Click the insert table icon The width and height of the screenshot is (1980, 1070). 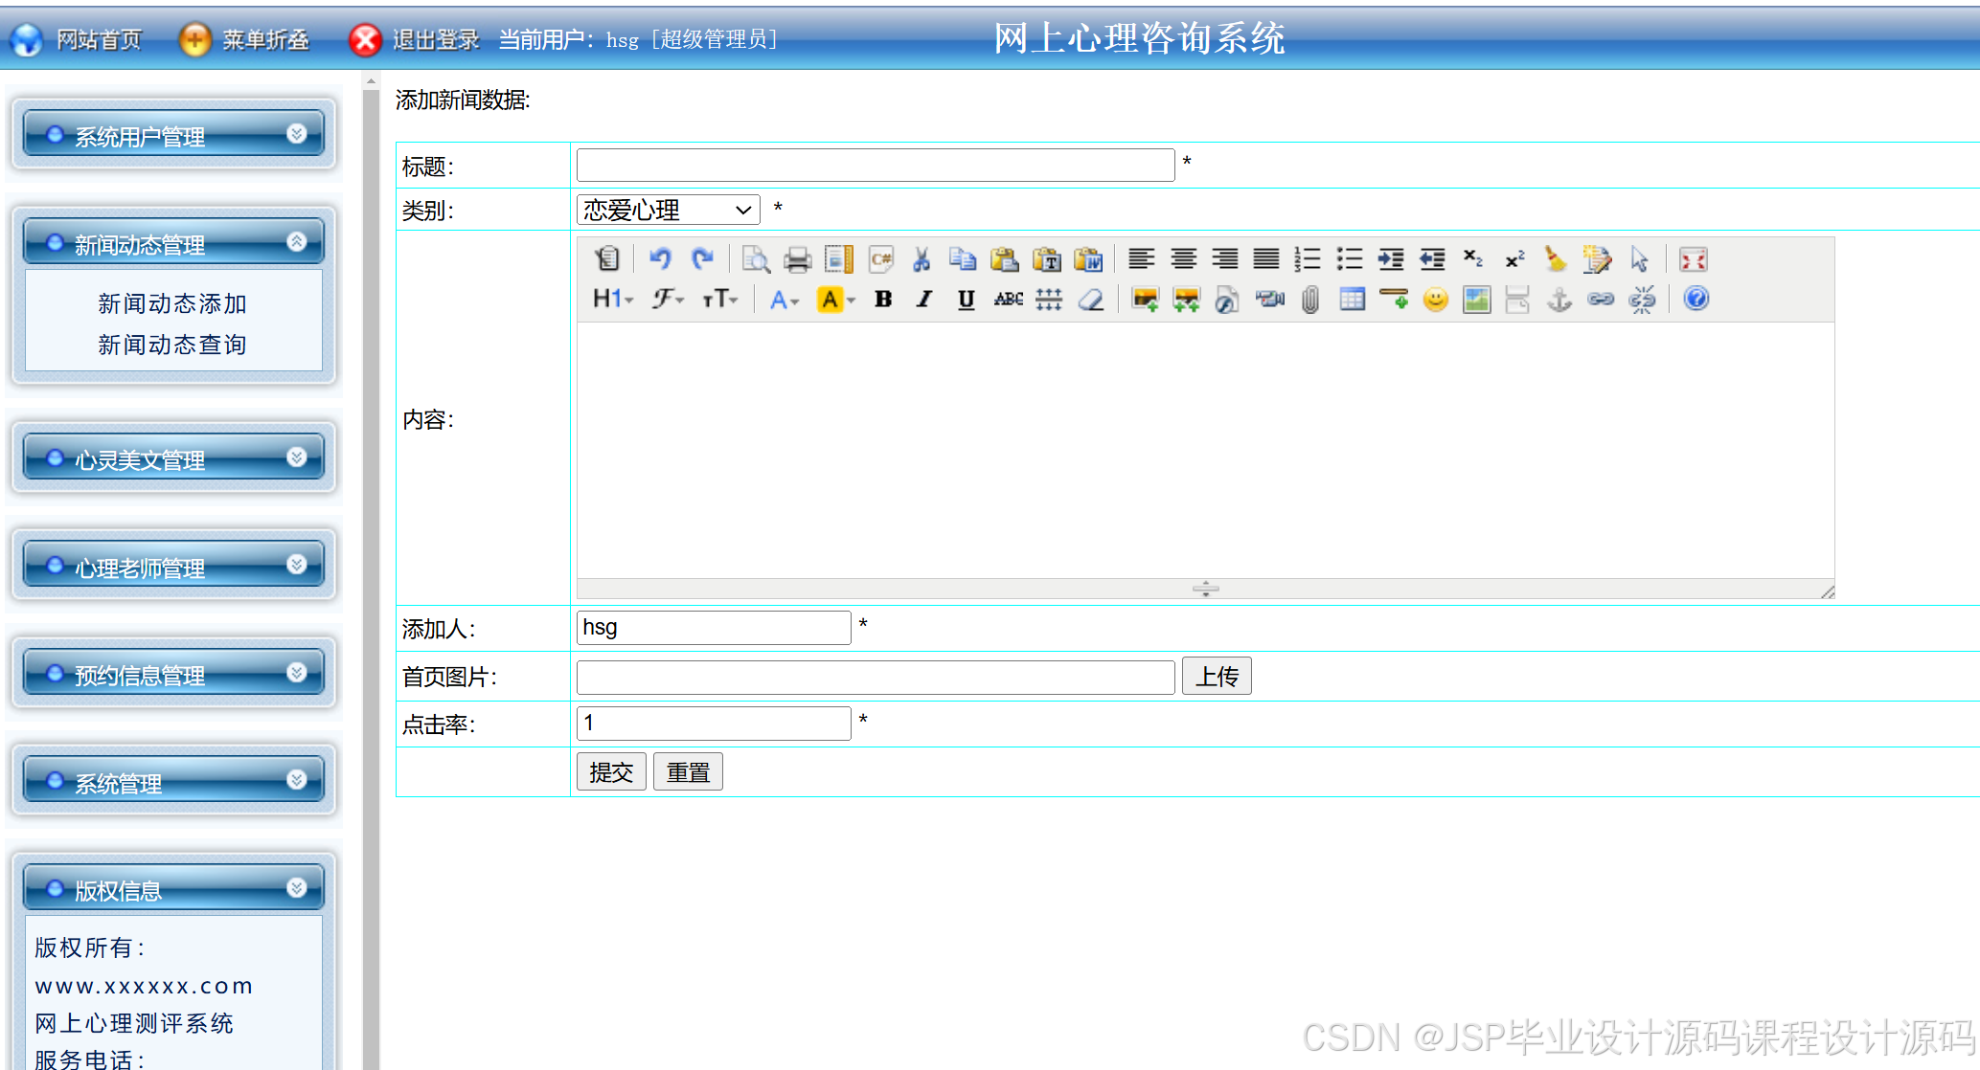[1352, 300]
